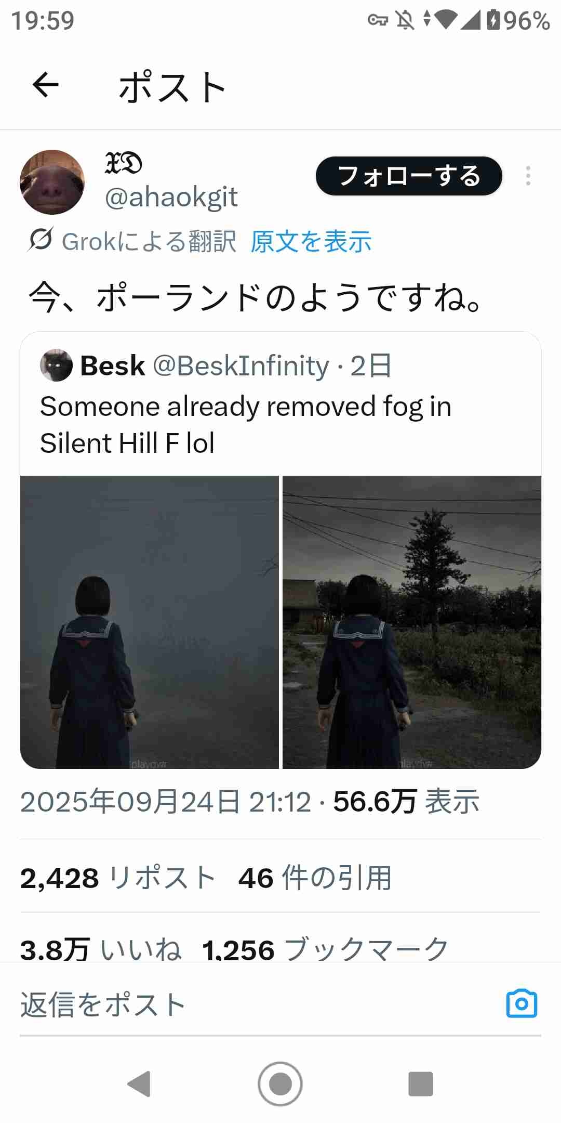Image resolution: width=561 pixels, height=1123 pixels.
Task: Follow the account with フォローする button
Action: [409, 176]
